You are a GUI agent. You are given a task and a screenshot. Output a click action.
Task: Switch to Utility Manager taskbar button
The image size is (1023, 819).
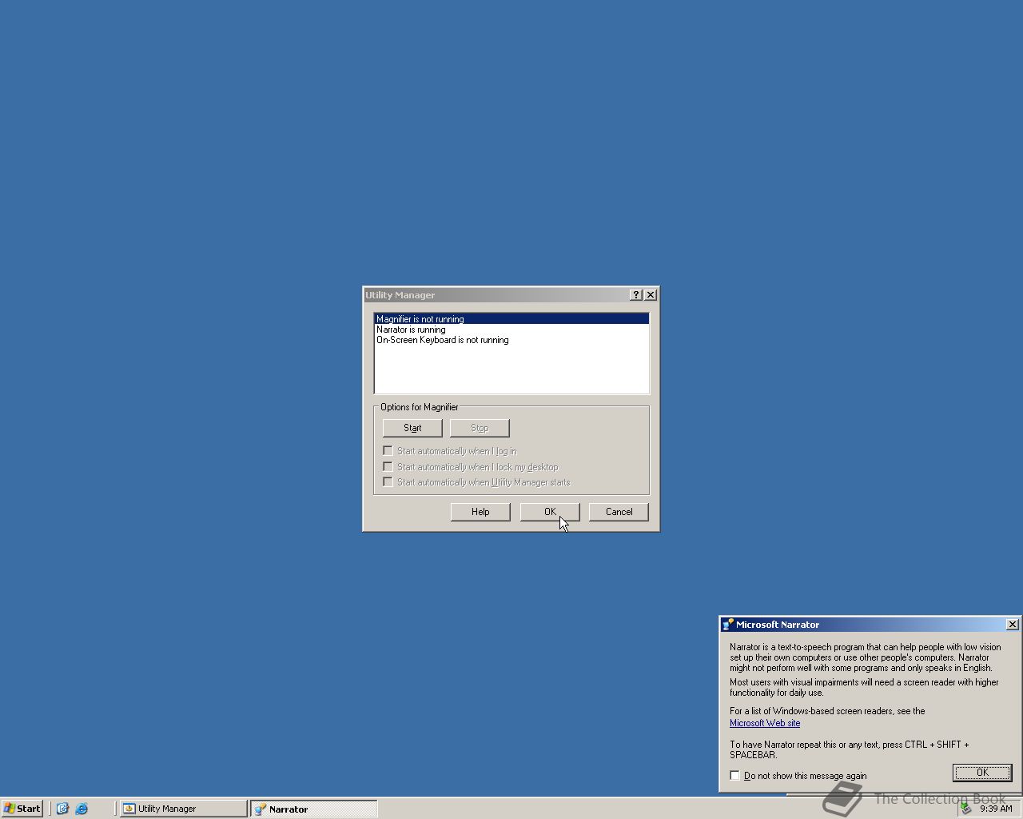coord(184,809)
